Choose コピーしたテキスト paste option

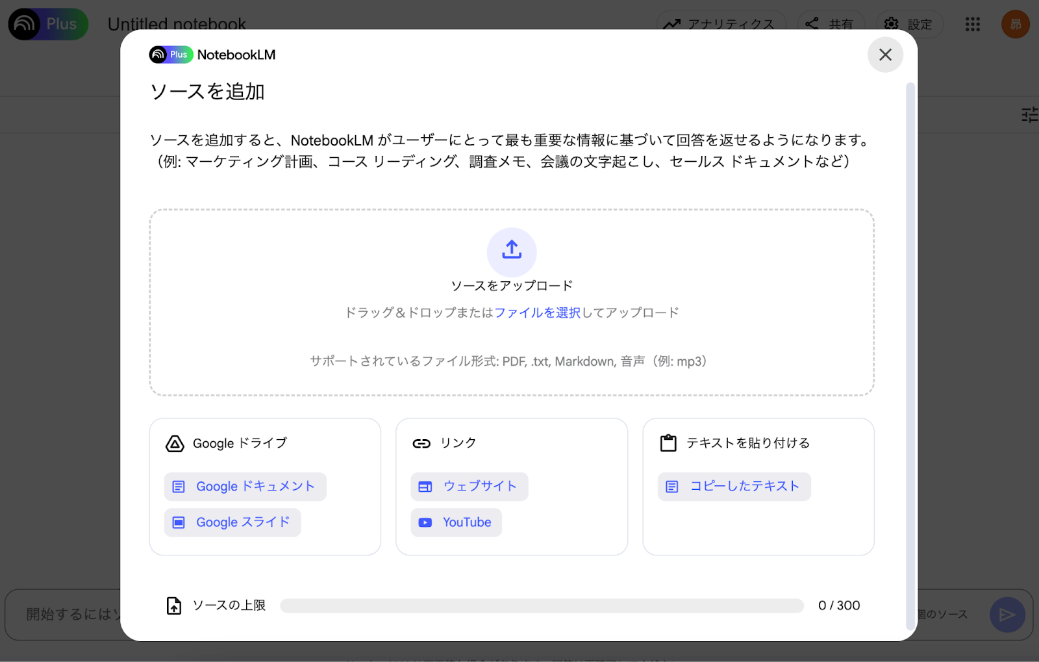[x=734, y=487]
